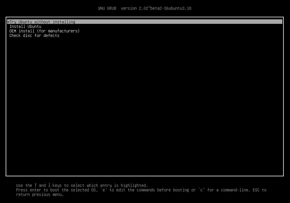This screenshot has height=203, width=290.
Task: Select 'Try Ubuntu without installing' boot entry
Action: click(x=145, y=22)
